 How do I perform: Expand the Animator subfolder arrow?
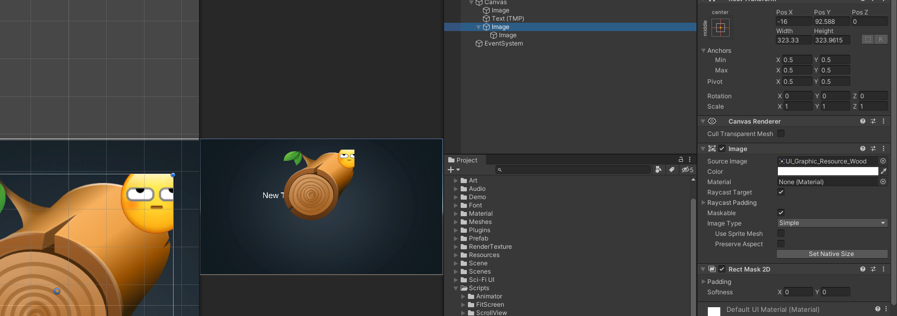pos(463,296)
